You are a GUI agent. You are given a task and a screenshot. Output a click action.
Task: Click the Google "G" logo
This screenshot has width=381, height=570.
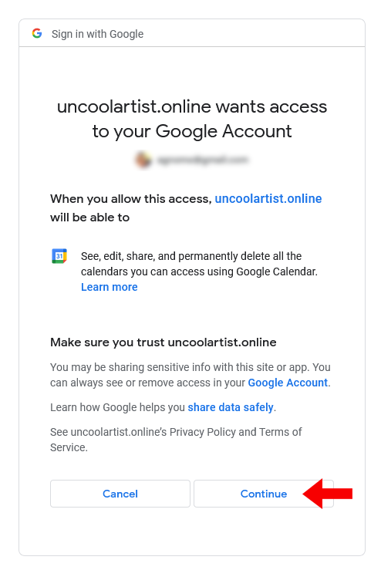click(37, 33)
